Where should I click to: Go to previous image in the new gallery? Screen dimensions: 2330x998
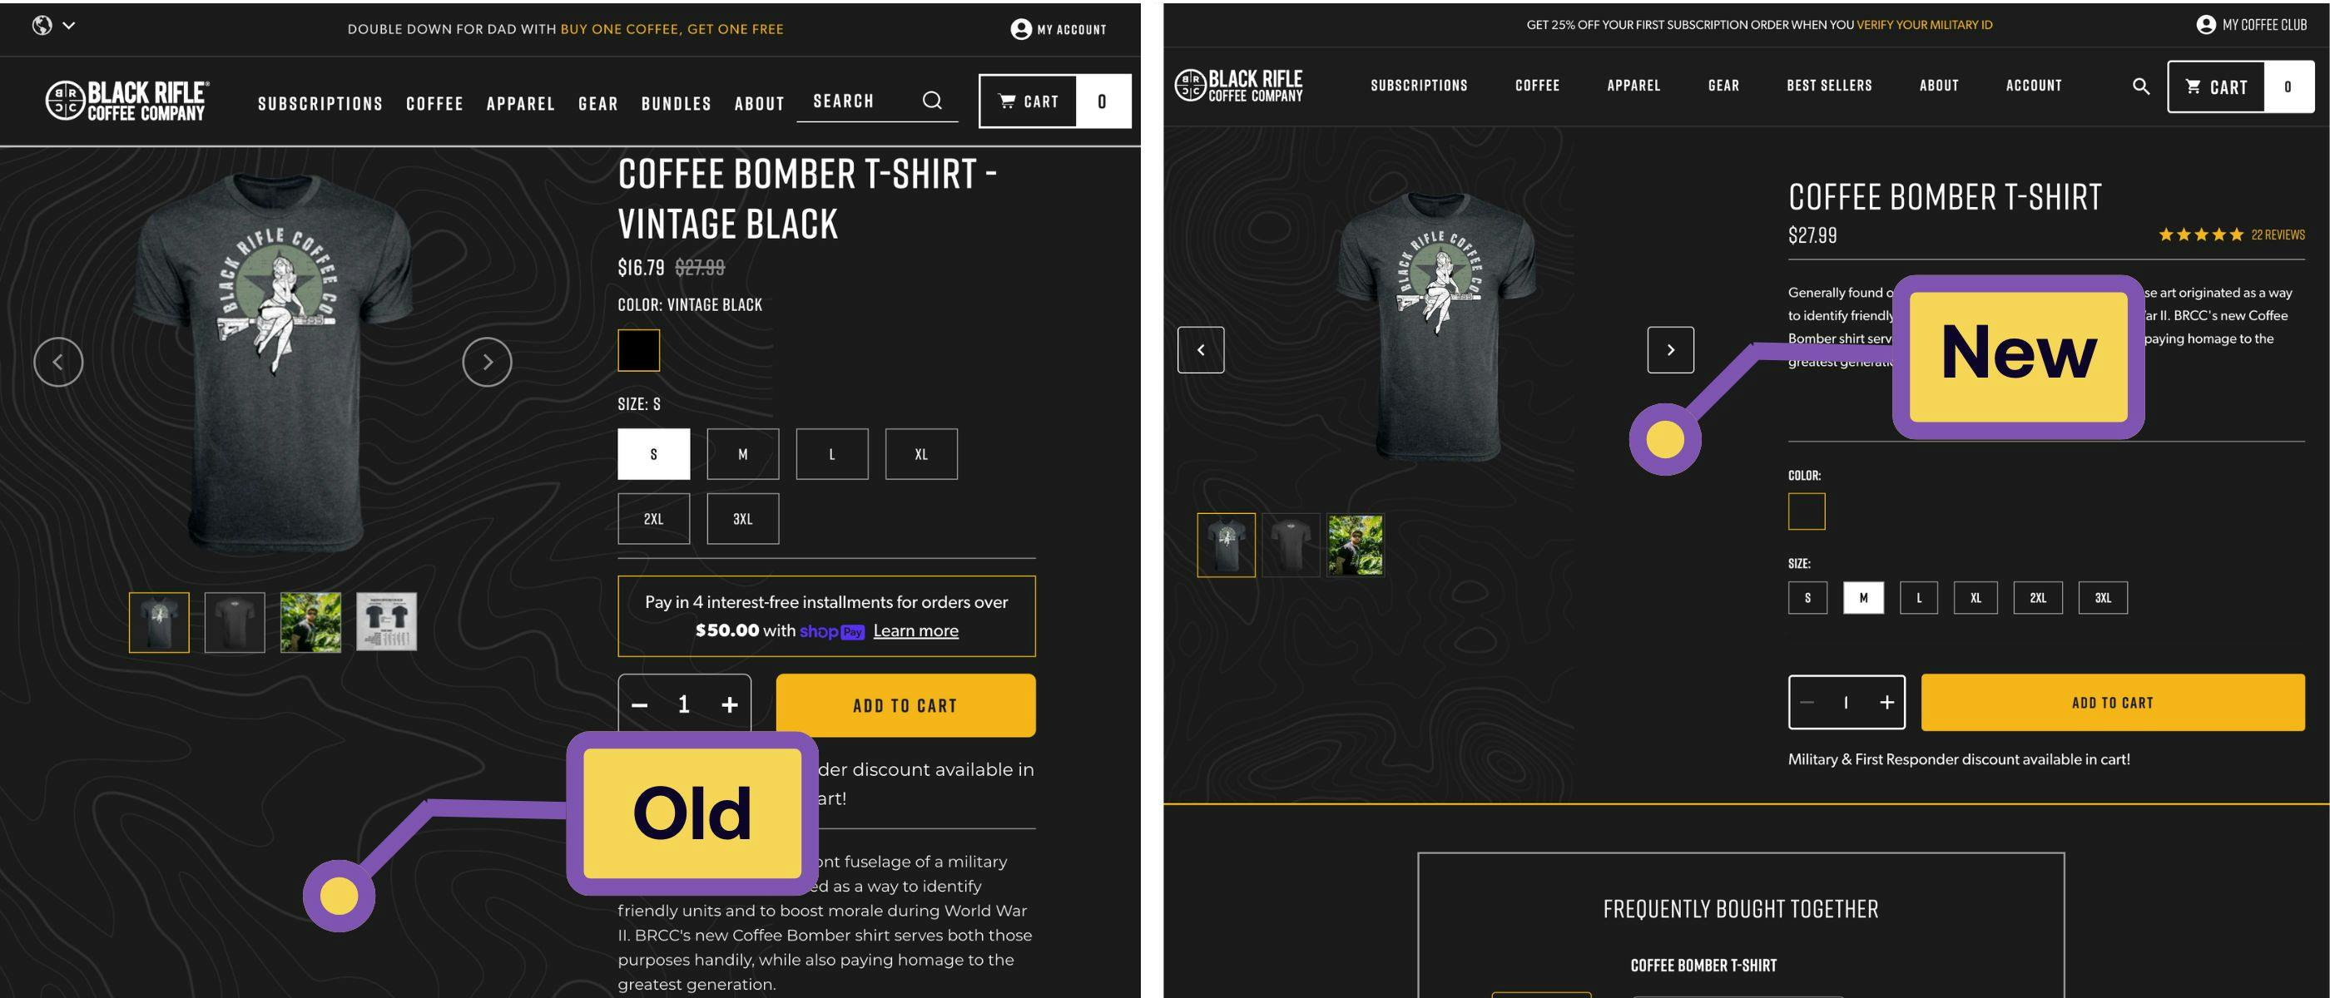[x=1200, y=350]
